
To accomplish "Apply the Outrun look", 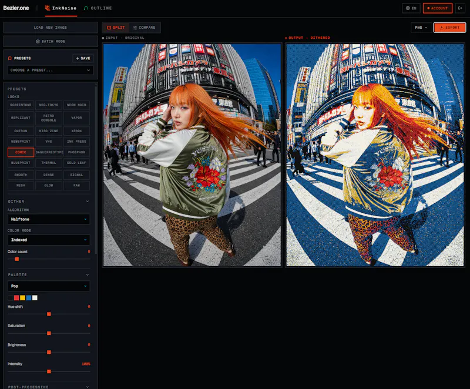I will 21,131.
